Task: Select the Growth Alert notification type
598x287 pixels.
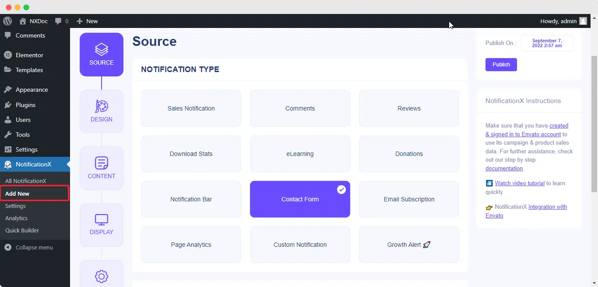Action: coord(409,245)
